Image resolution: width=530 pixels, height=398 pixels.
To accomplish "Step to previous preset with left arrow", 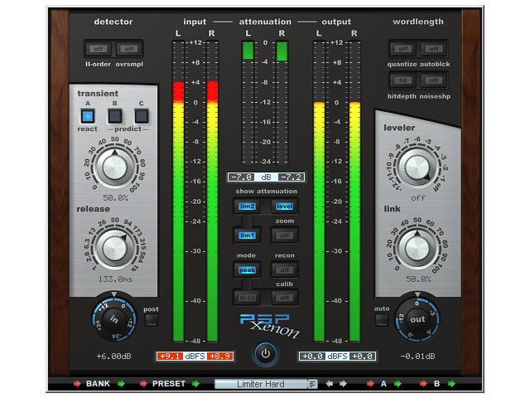I will coord(328,384).
